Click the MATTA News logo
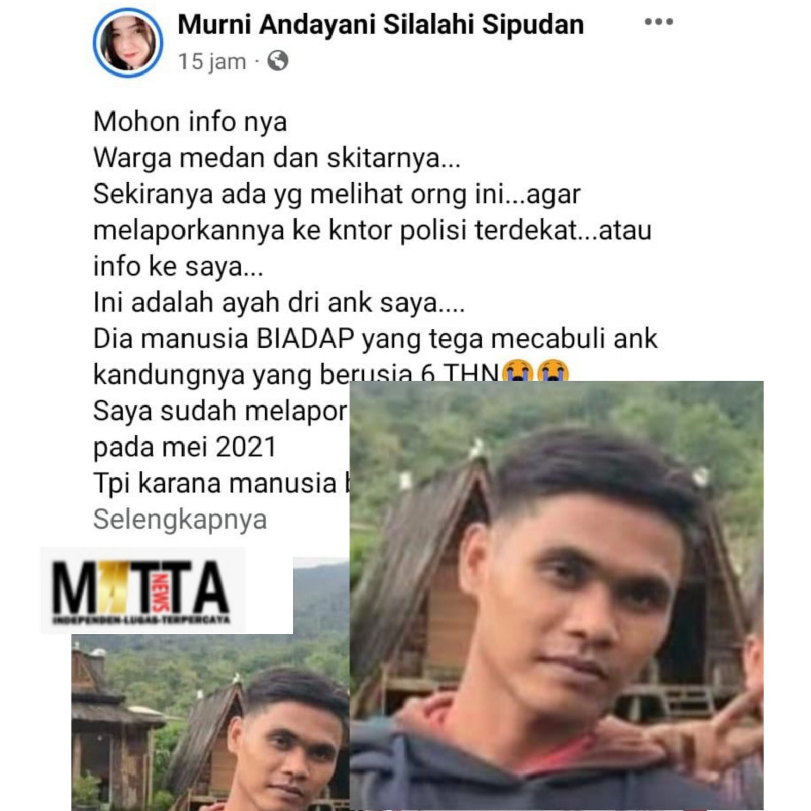This screenshot has width=811, height=811. coord(142,591)
